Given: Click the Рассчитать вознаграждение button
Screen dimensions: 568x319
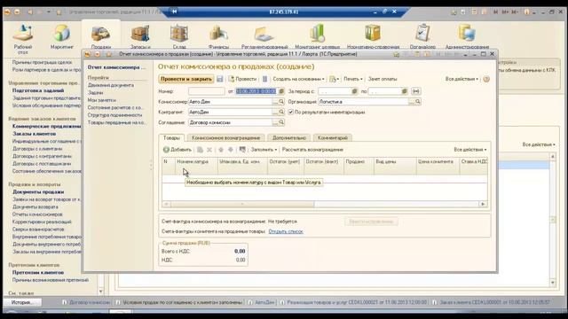Looking at the screenshot, I should click(x=312, y=150).
